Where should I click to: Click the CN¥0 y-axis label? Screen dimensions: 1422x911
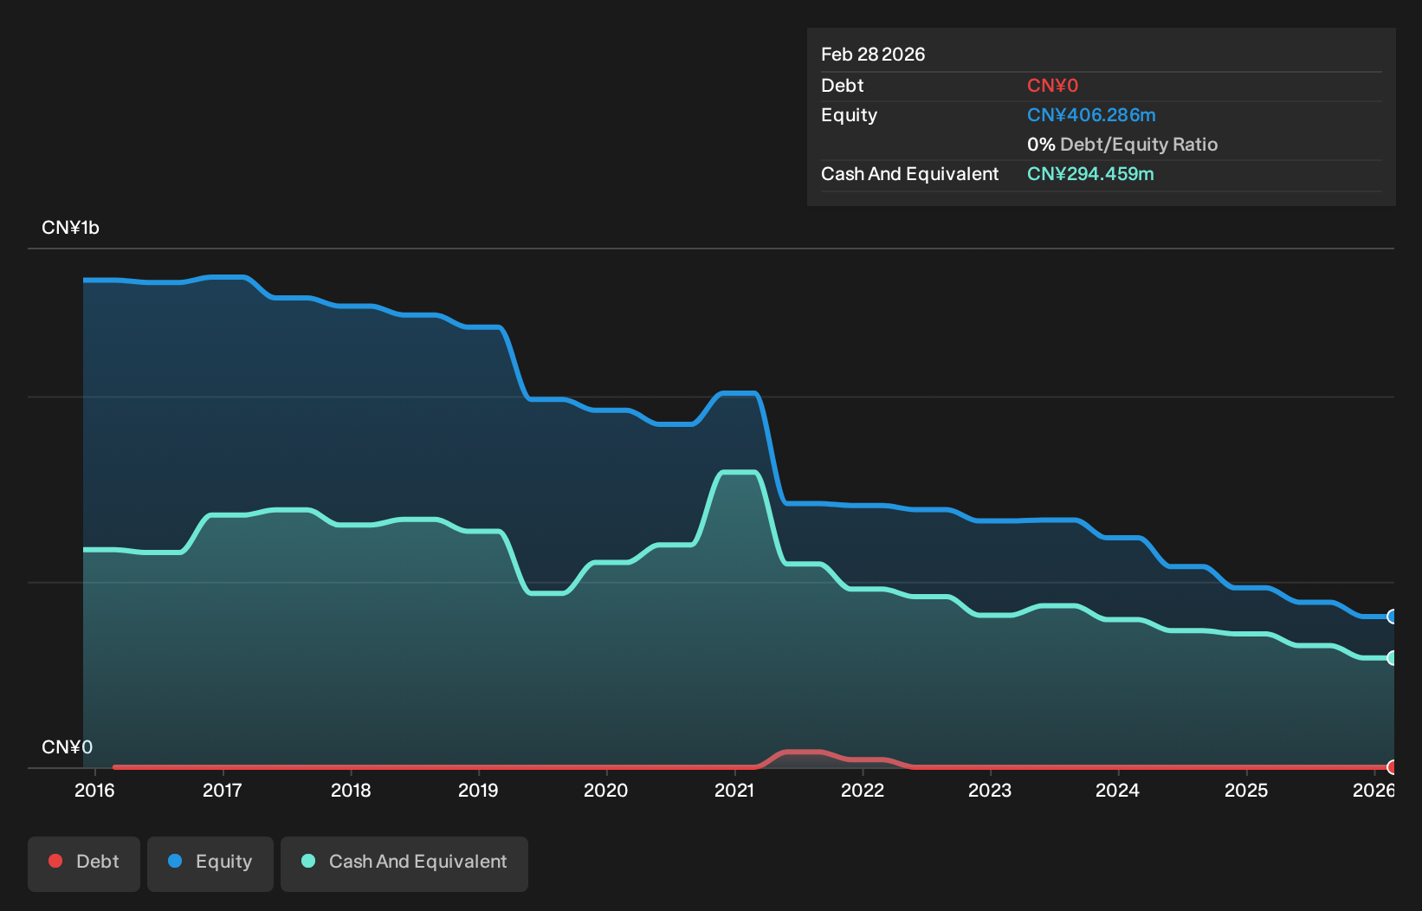(67, 747)
